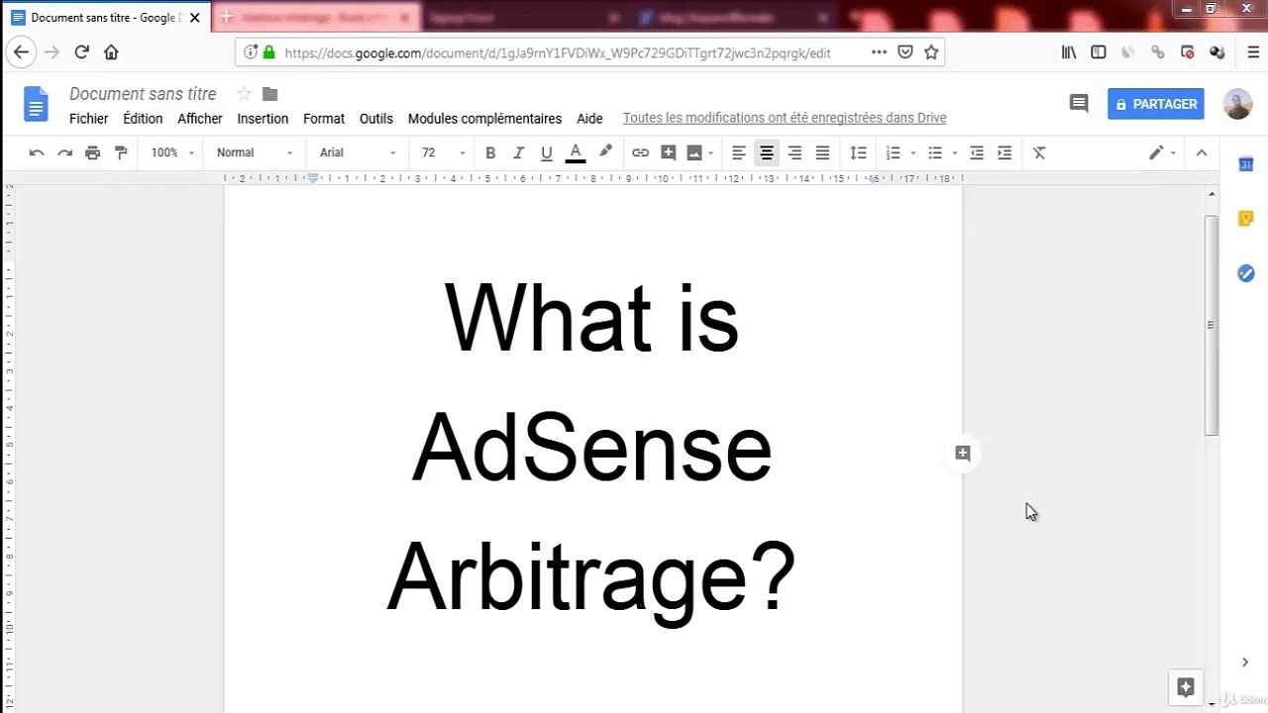Expand numbered list style options
Viewport: 1268px width, 713px height.
pyautogui.click(x=912, y=153)
